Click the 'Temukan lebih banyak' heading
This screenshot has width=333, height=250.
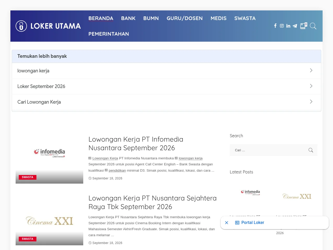point(42,56)
